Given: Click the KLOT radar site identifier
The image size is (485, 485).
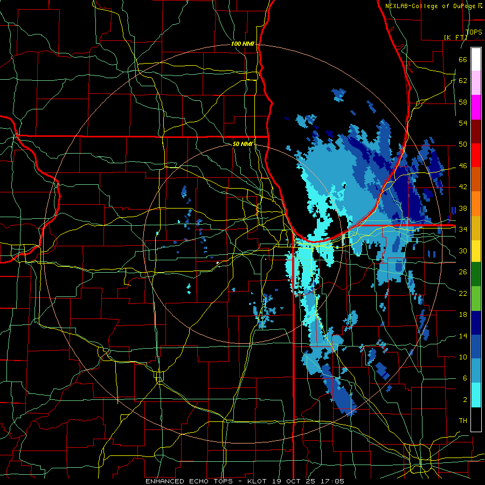Looking at the screenshot, I should (258, 481).
